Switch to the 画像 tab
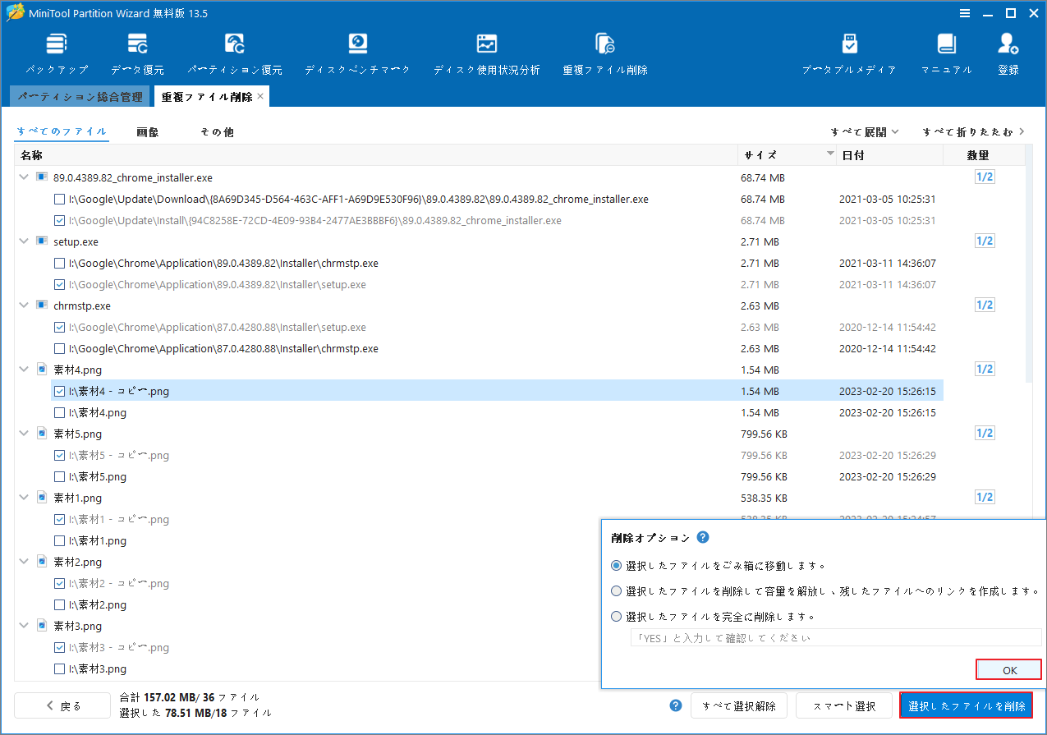1047x735 pixels. 148,131
